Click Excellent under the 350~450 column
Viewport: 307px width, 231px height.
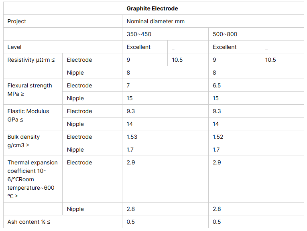138,47
